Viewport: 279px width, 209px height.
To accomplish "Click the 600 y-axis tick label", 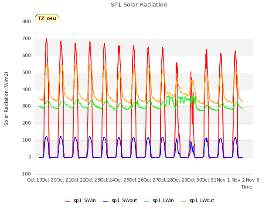I will [27, 55].
